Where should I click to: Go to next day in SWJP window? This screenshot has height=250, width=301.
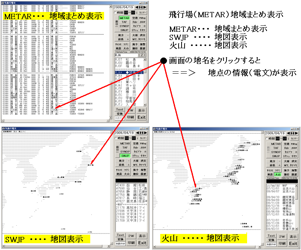click(x=146, y=133)
